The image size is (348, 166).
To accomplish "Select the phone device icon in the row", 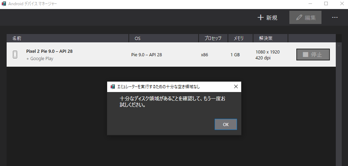I will coord(15,55).
